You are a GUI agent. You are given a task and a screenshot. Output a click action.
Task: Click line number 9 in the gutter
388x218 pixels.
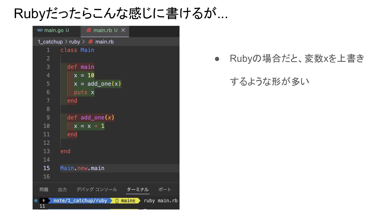pyautogui.click(x=48, y=118)
